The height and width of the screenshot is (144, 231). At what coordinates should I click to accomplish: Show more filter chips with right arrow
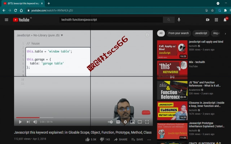[225, 33]
